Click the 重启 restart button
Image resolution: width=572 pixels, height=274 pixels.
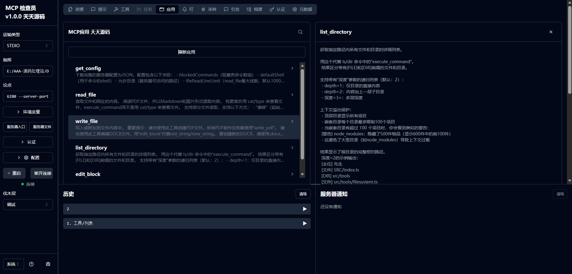coord(14,173)
